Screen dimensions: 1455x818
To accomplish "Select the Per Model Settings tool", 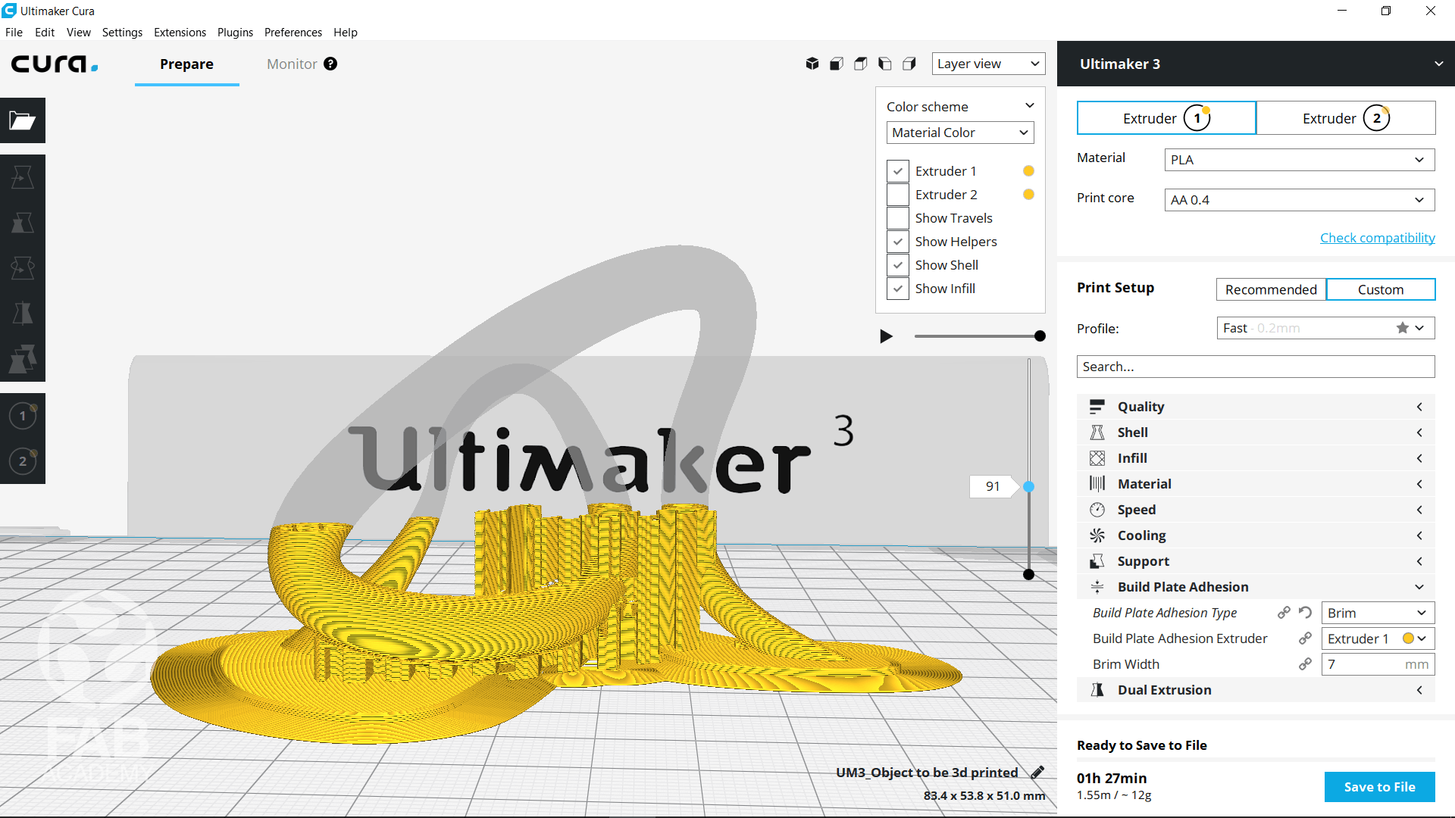I will click(x=23, y=359).
